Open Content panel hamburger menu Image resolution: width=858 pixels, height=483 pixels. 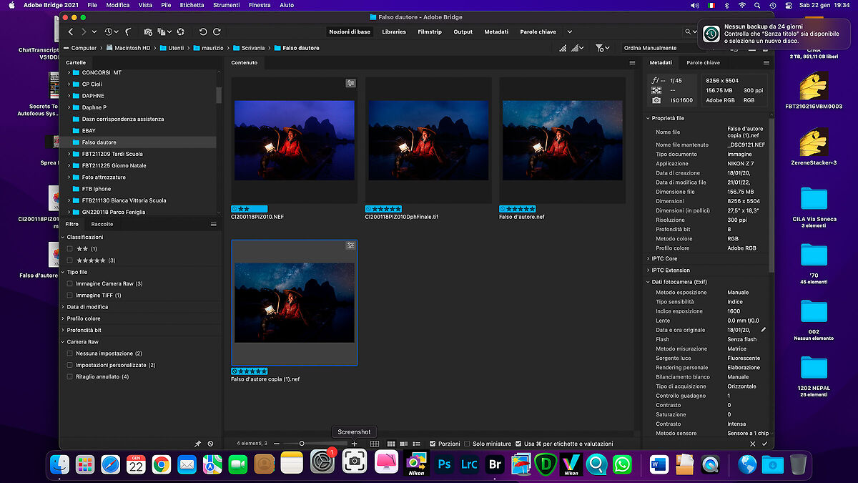pos(632,63)
